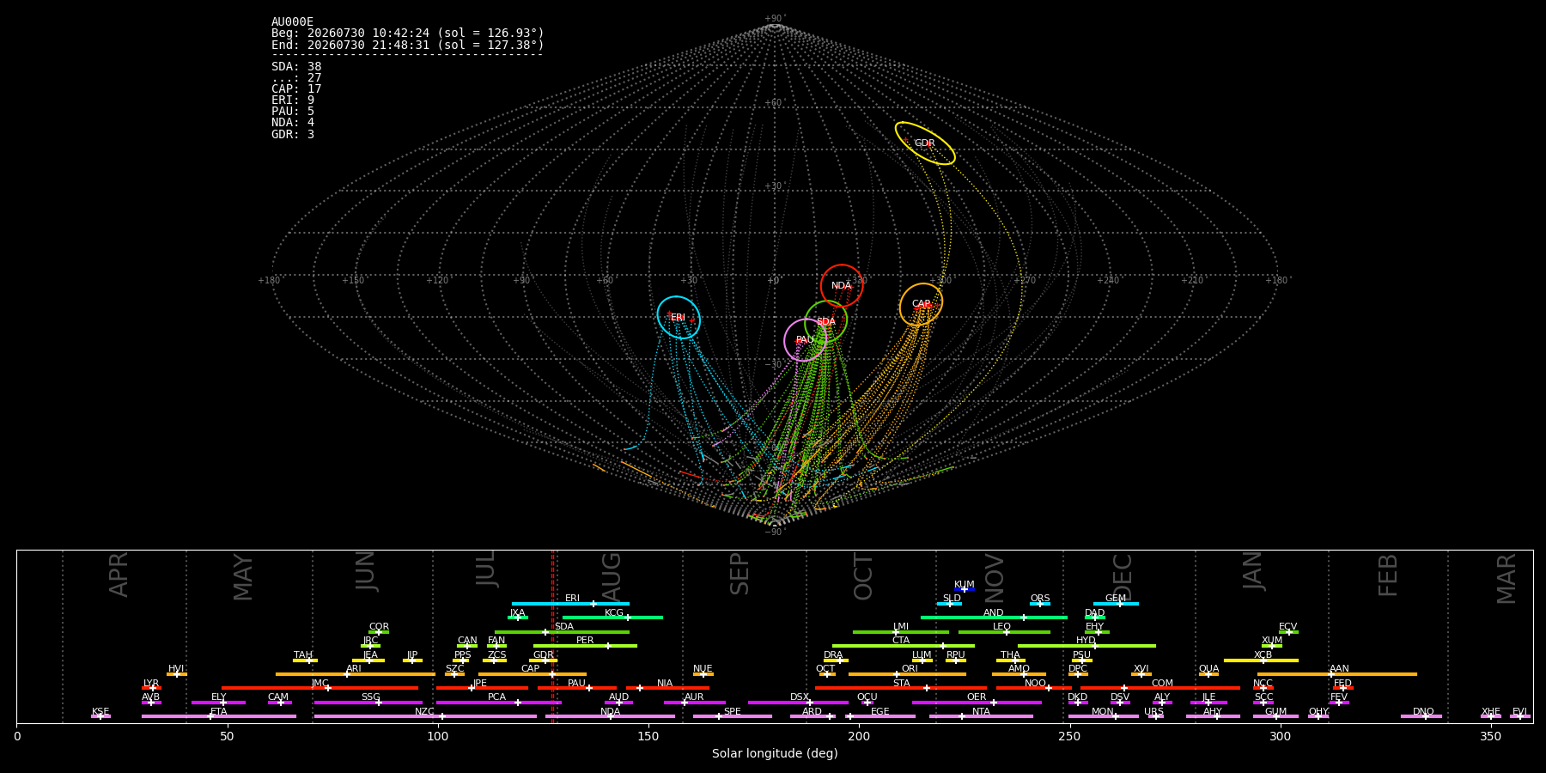Image resolution: width=1546 pixels, height=773 pixels.
Task: Click the SDA: 38 count entry
Action: 296,66
